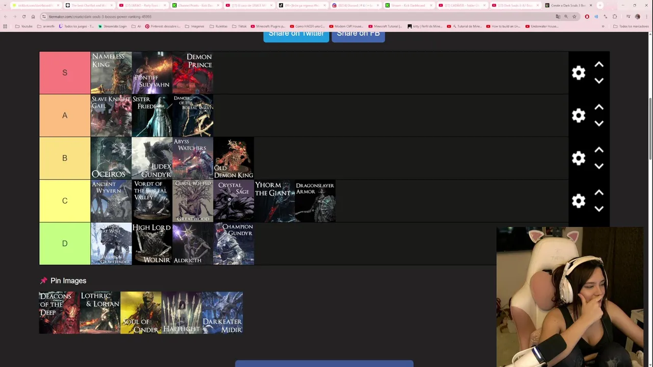Move C tier row down arrow

(x=599, y=208)
